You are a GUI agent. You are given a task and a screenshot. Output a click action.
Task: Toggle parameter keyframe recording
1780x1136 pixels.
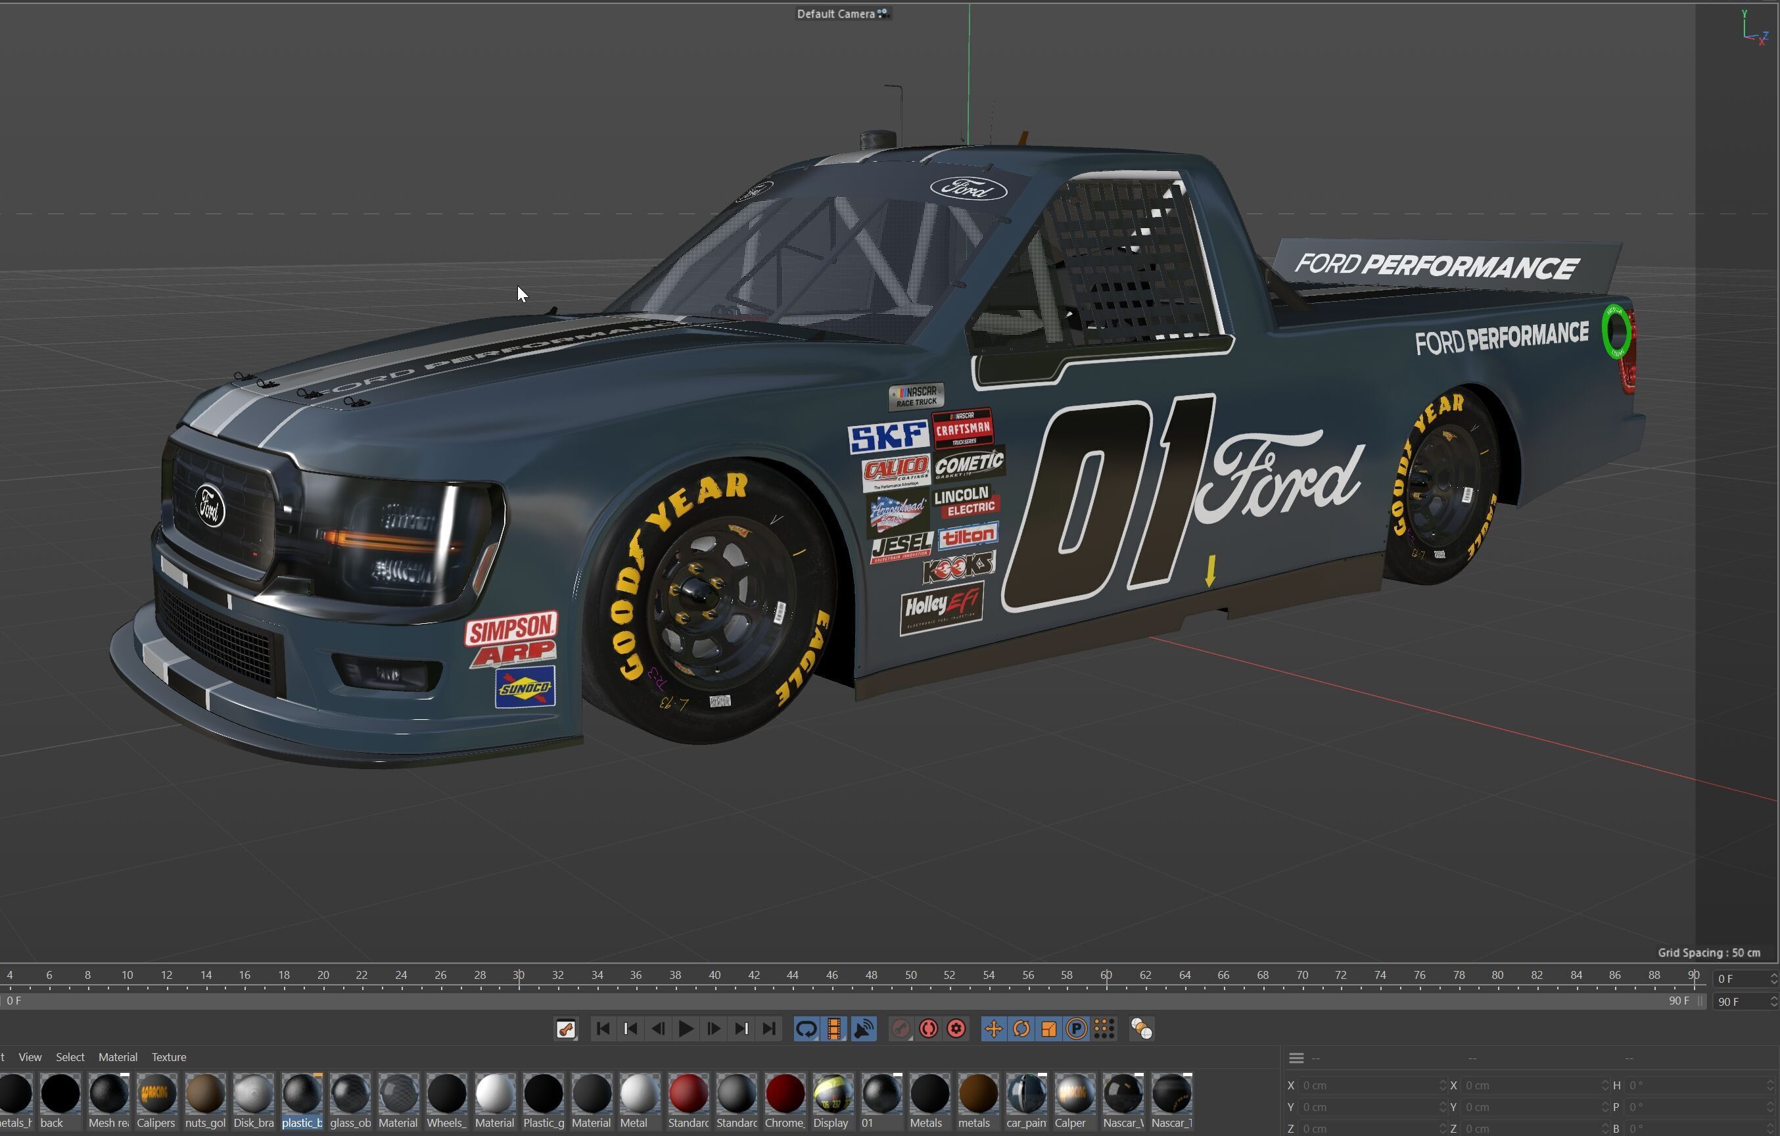[1077, 1029]
